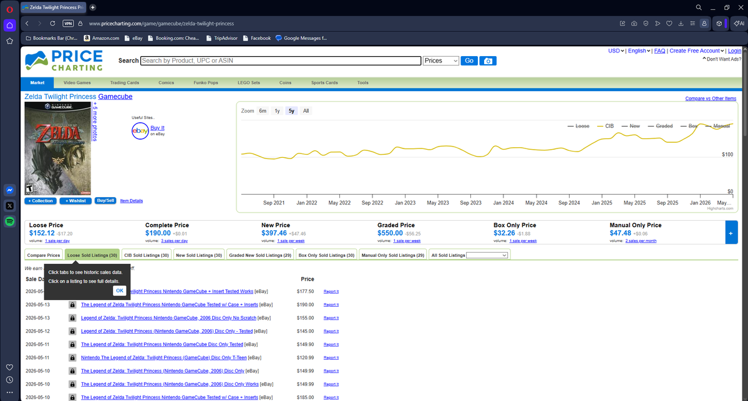The height and width of the screenshot is (401, 748).
Task: Expand Create Free Account dropdown
Action: tap(696, 51)
